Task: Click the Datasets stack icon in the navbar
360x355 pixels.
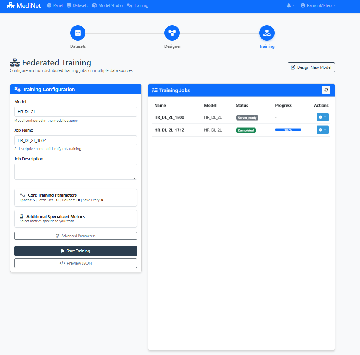Action: [x=70, y=5]
